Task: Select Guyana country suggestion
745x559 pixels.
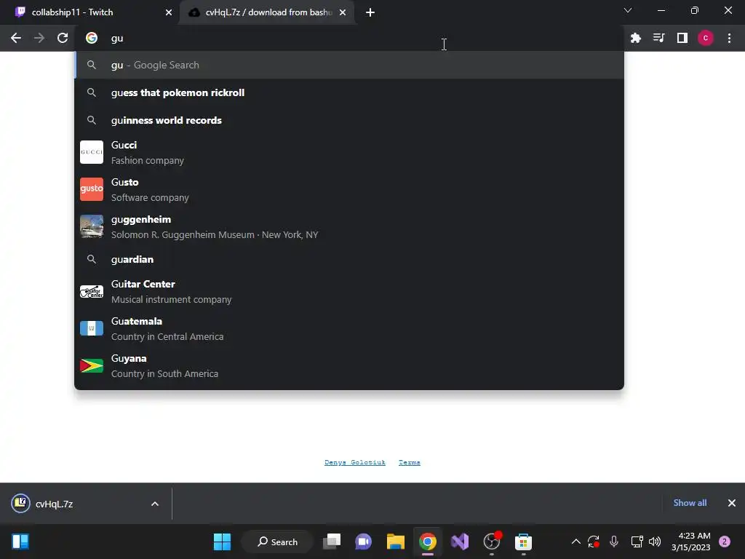Action: 349,365
